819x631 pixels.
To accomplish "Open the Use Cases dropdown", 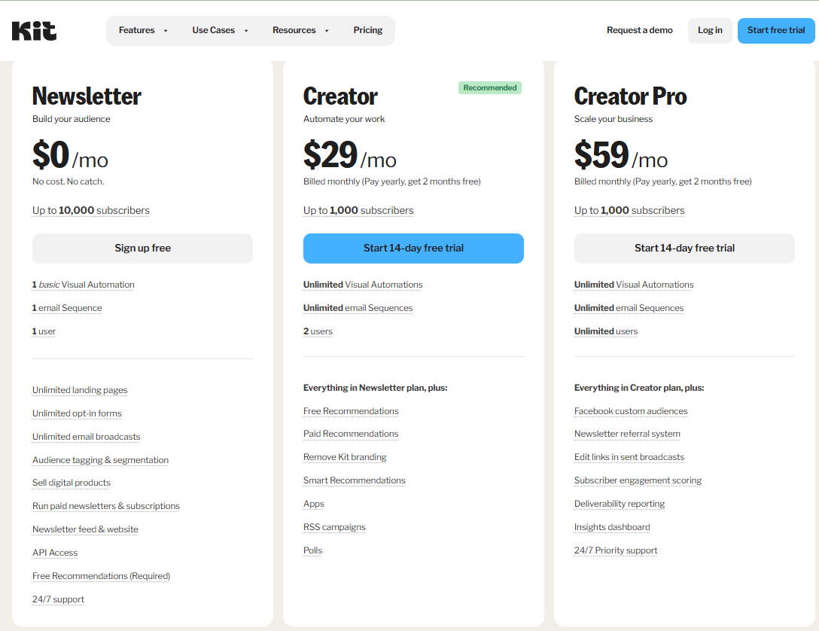I will point(220,30).
